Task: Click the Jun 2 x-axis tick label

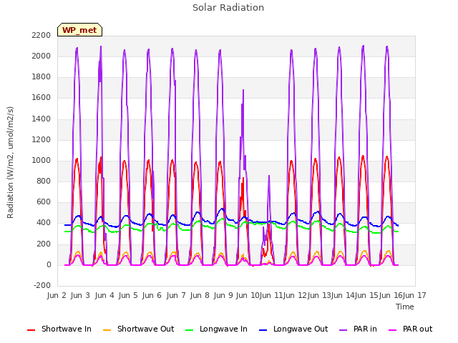Action: (57, 295)
